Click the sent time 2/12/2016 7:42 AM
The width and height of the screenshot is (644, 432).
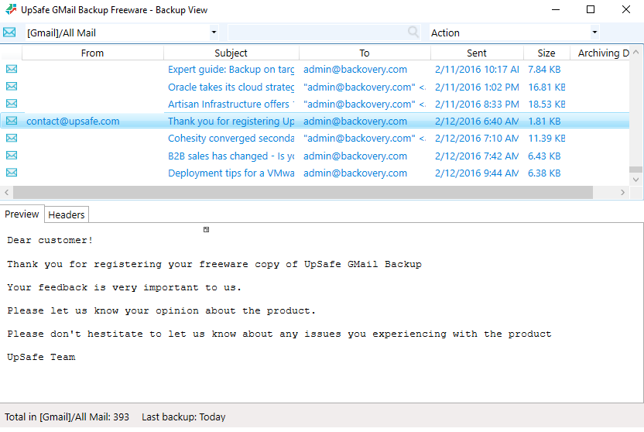click(x=477, y=156)
